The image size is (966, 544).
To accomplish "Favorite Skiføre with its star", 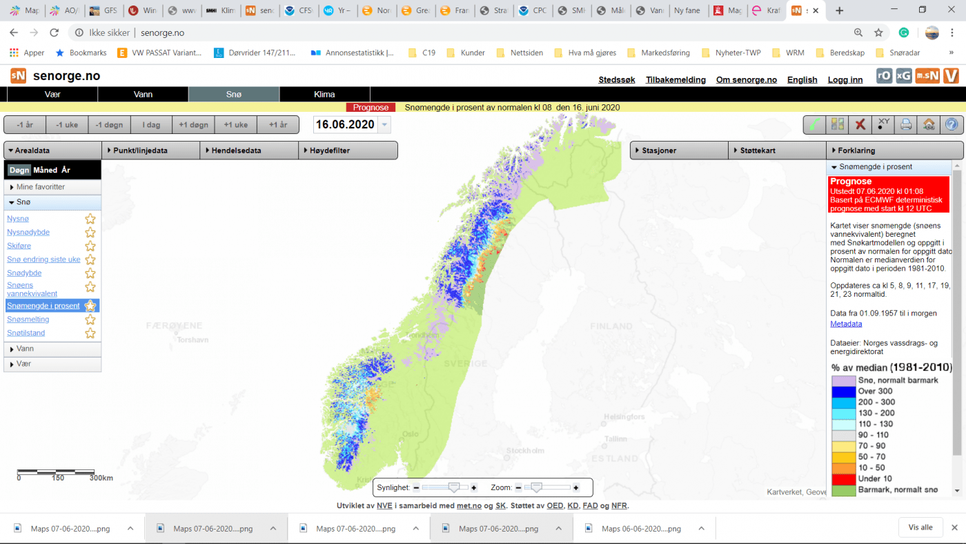I will [90, 246].
